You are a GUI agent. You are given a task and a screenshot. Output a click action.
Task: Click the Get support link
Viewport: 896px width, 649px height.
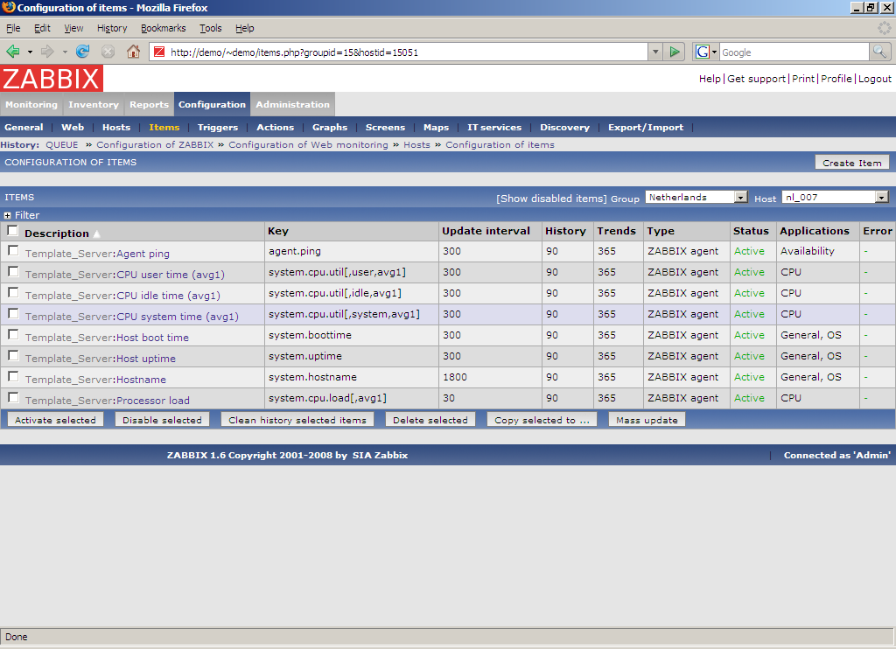[x=756, y=79]
